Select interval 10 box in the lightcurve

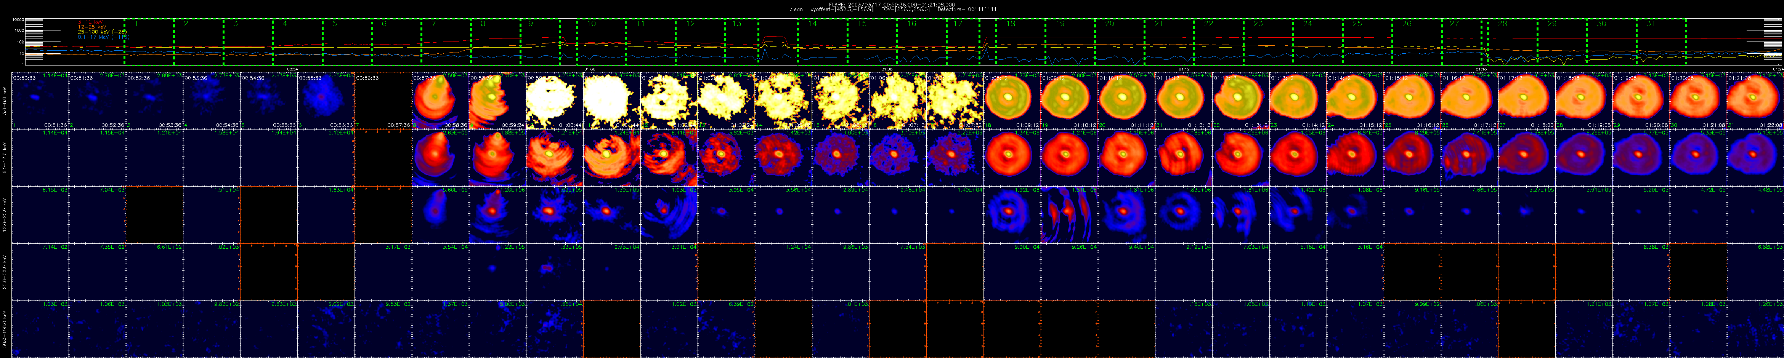coord(601,42)
